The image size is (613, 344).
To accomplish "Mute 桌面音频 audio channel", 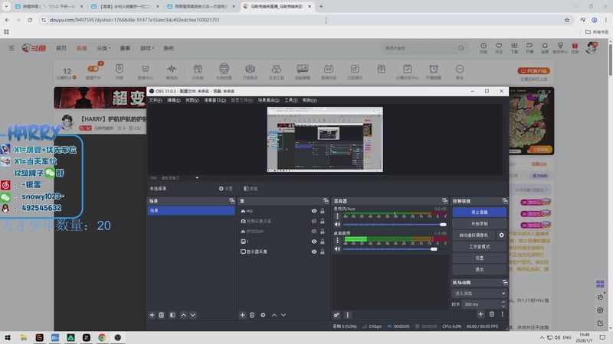I will (337, 249).
